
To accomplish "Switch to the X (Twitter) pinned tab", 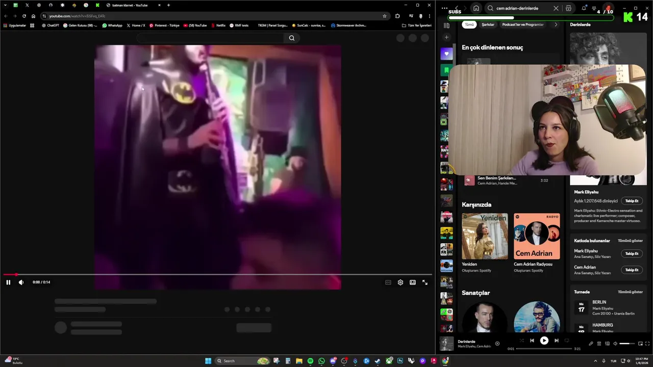I will (x=27, y=5).
